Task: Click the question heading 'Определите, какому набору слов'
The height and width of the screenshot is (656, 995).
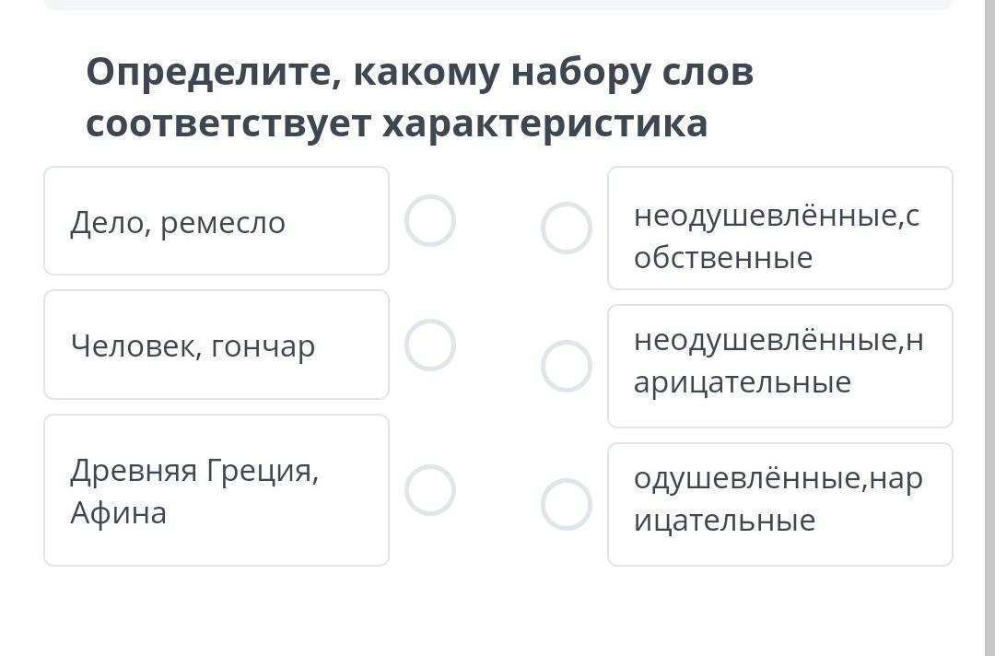Action: coord(419,72)
